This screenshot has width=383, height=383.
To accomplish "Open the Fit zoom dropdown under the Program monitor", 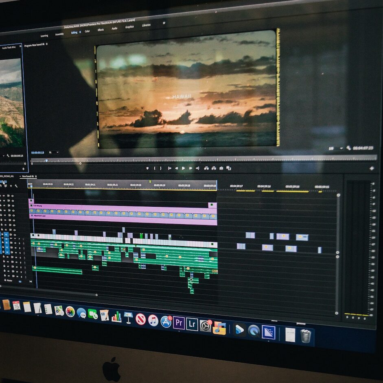I will 54,152.
